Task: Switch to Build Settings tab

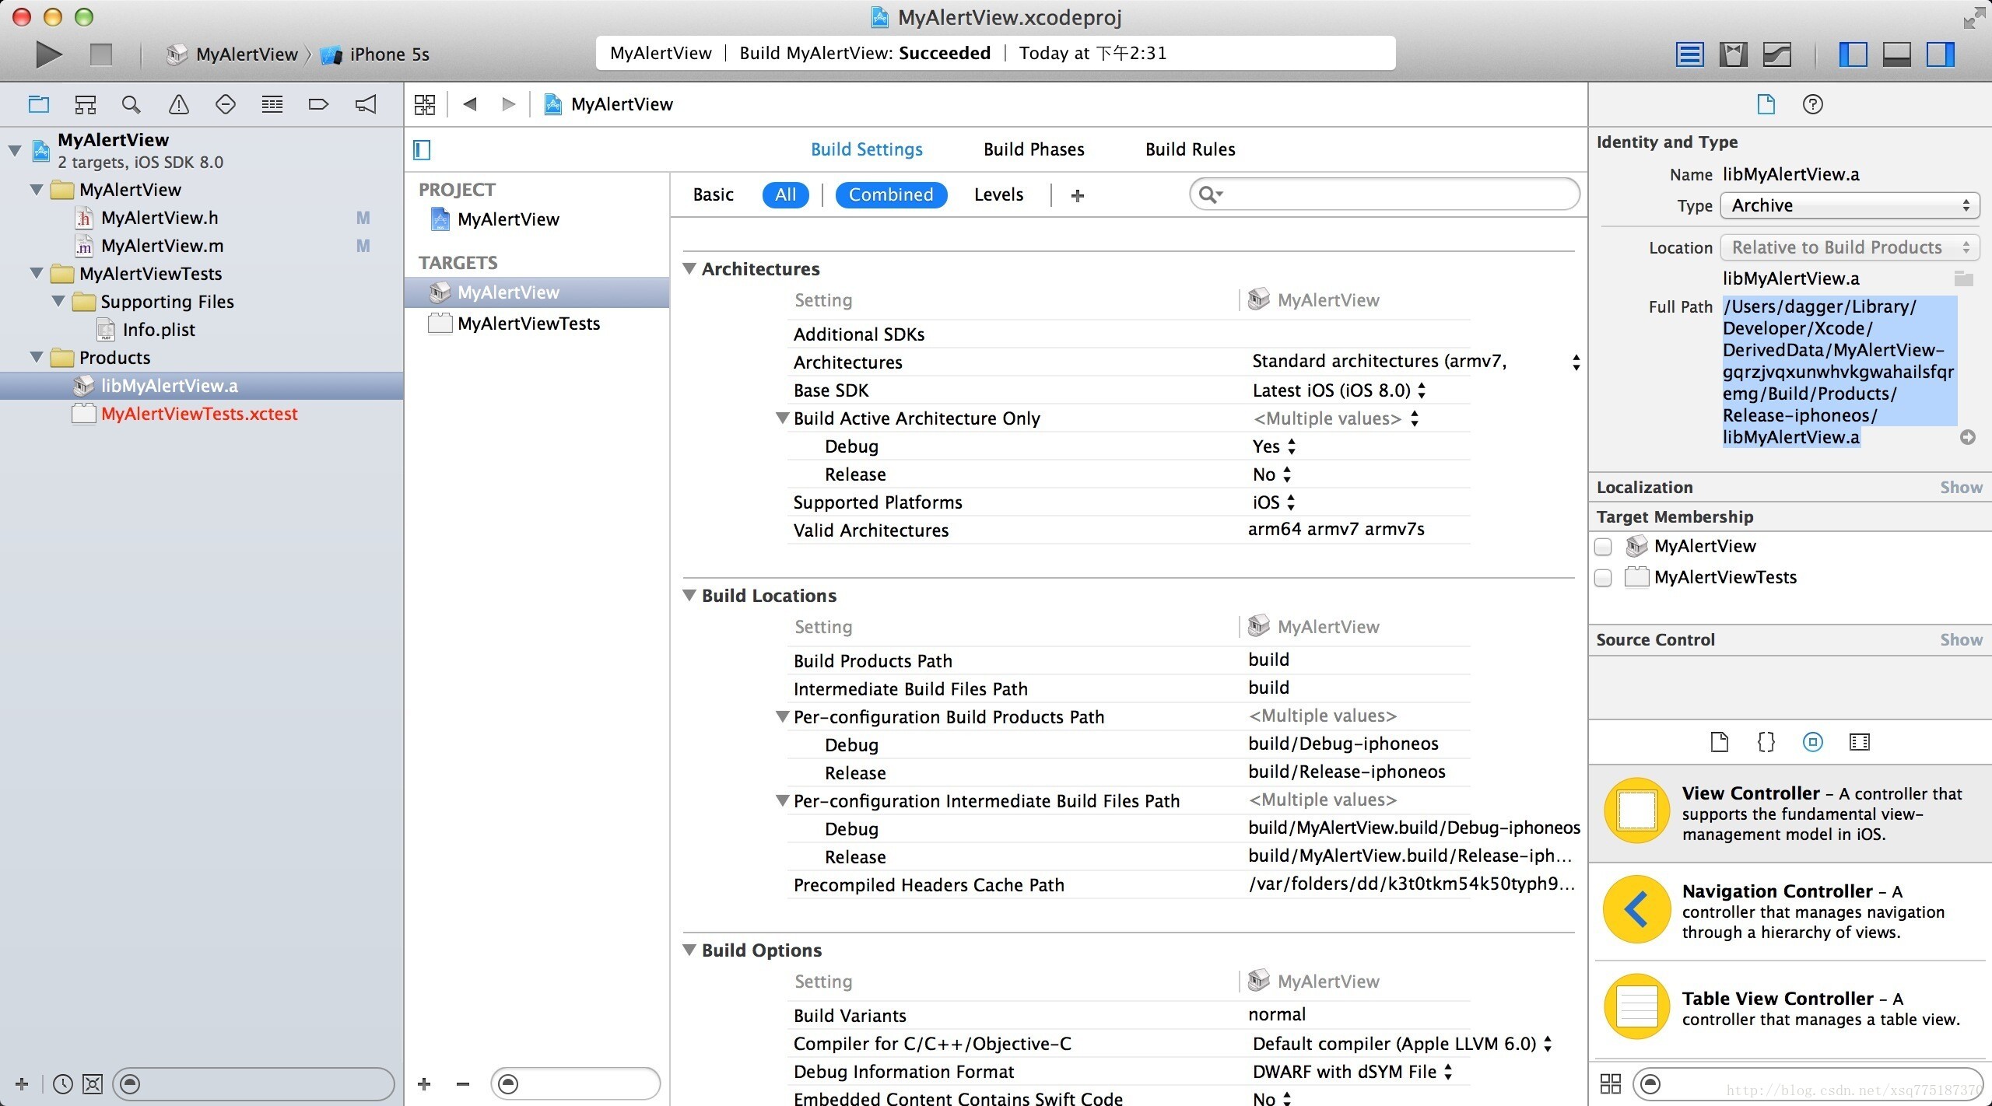Action: [866, 149]
